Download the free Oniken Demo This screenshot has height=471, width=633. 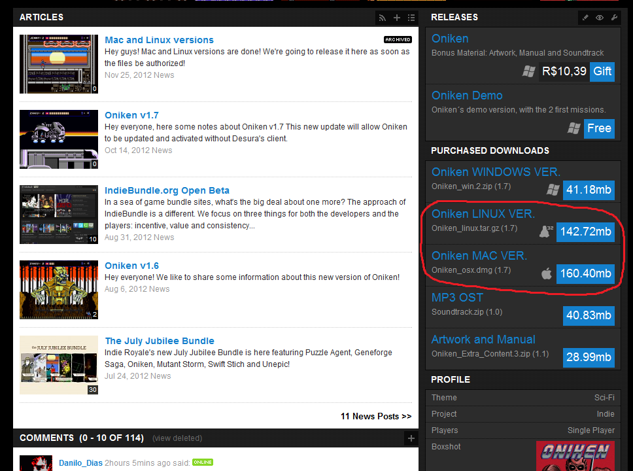pyautogui.click(x=599, y=128)
